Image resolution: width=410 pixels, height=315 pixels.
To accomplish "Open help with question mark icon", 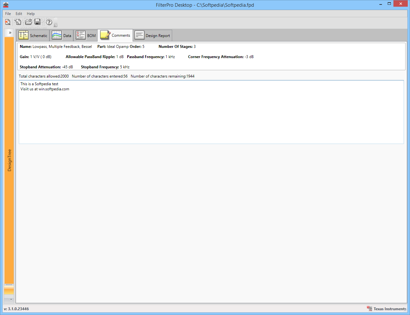I will tap(49, 22).
